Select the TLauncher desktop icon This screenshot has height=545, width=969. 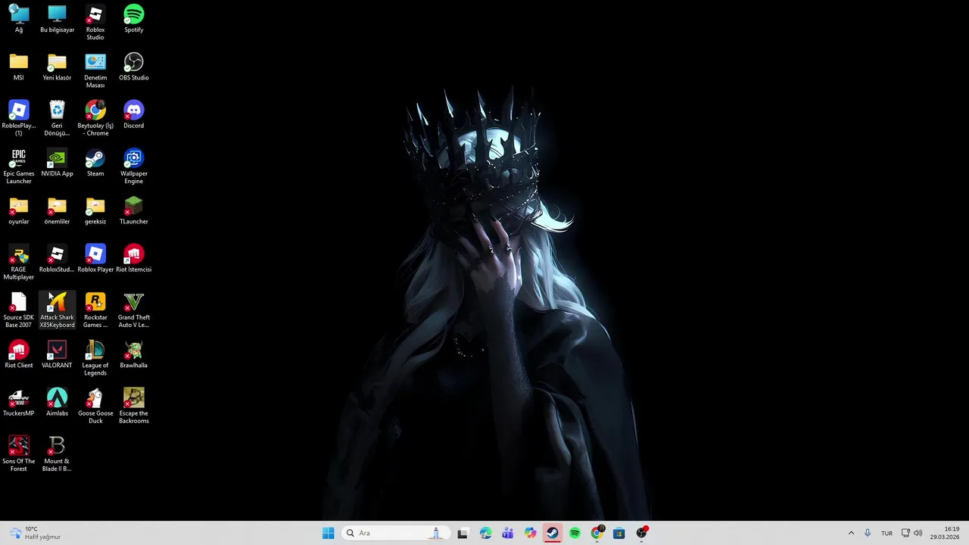click(134, 210)
